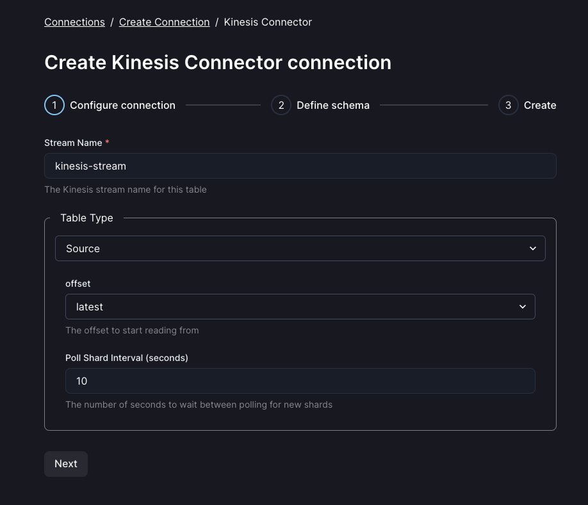The width and height of the screenshot is (588, 505).
Task: Open the Table Type dropdown showing Source
Action: click(x=300, y=248)
